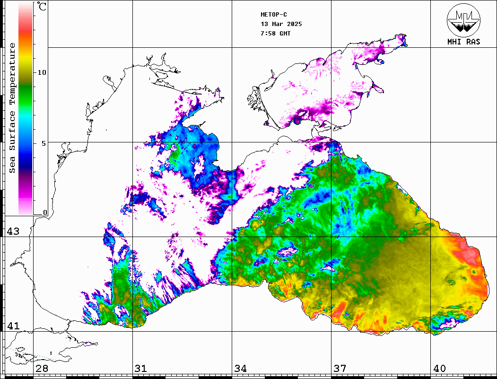Click longitude label '31'

coord(141,368)
